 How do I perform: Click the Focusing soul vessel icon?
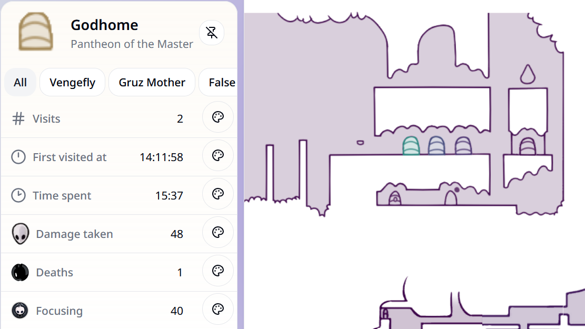(20, 311)
